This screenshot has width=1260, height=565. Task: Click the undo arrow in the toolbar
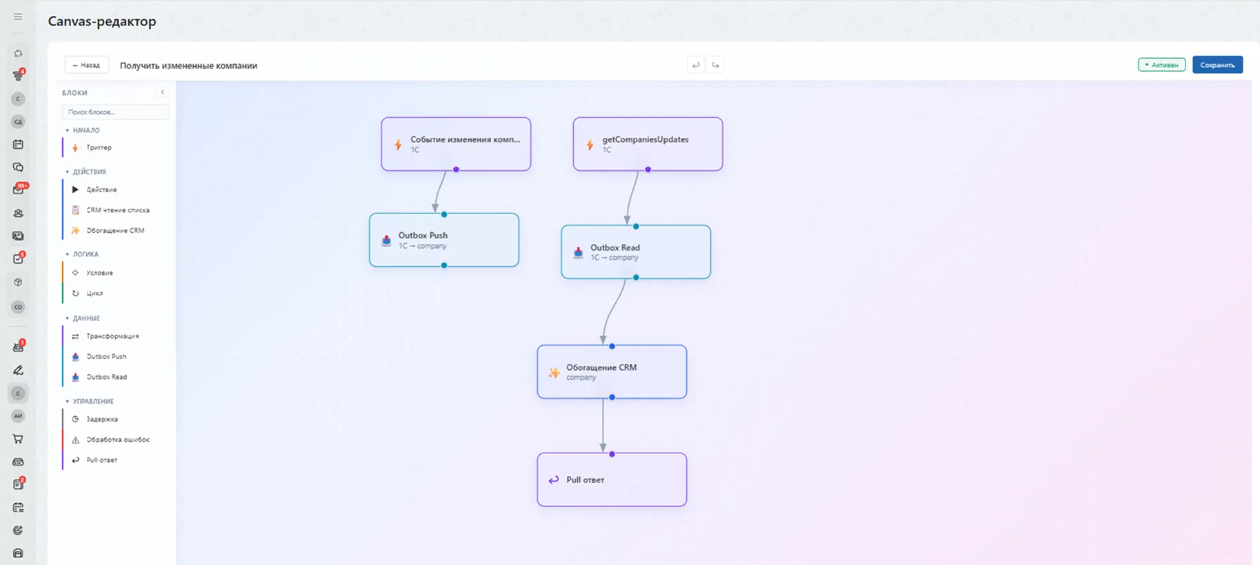(696, 65)
